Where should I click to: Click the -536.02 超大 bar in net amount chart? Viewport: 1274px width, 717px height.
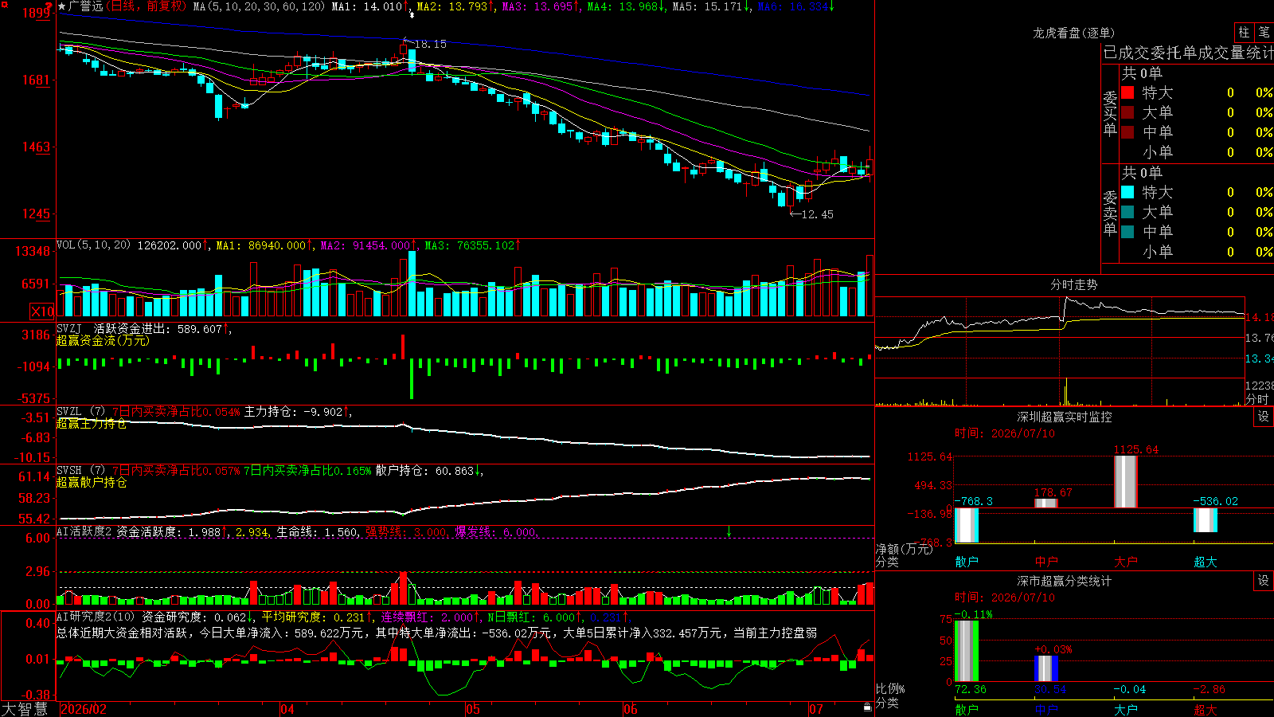pyautogui.click(x=1206, y=520)
